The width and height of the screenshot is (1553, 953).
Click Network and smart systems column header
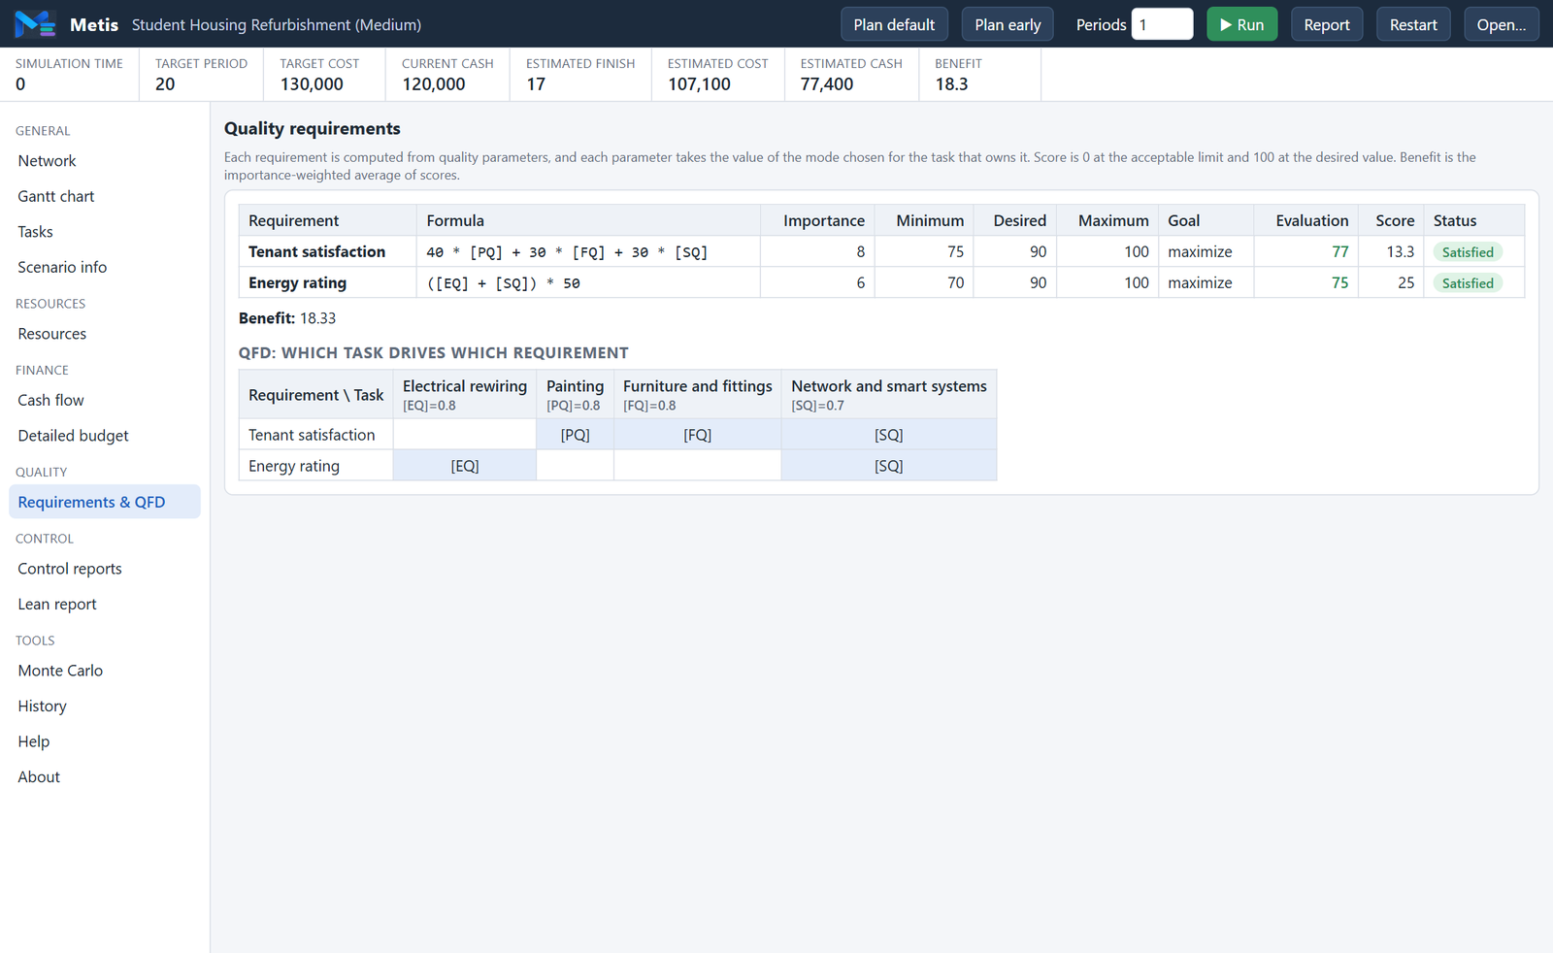point(889,394)
